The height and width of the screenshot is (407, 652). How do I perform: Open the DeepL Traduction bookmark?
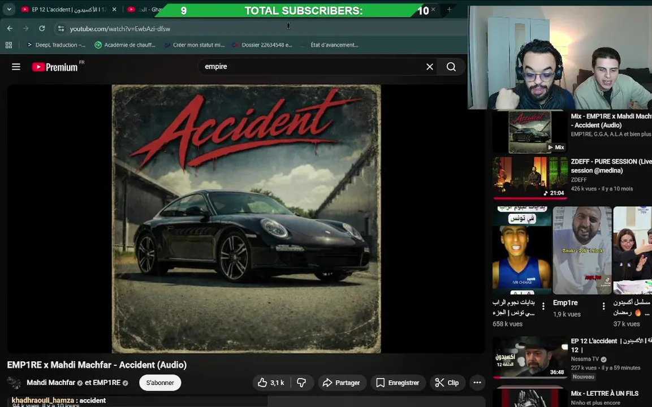[56, 45]
